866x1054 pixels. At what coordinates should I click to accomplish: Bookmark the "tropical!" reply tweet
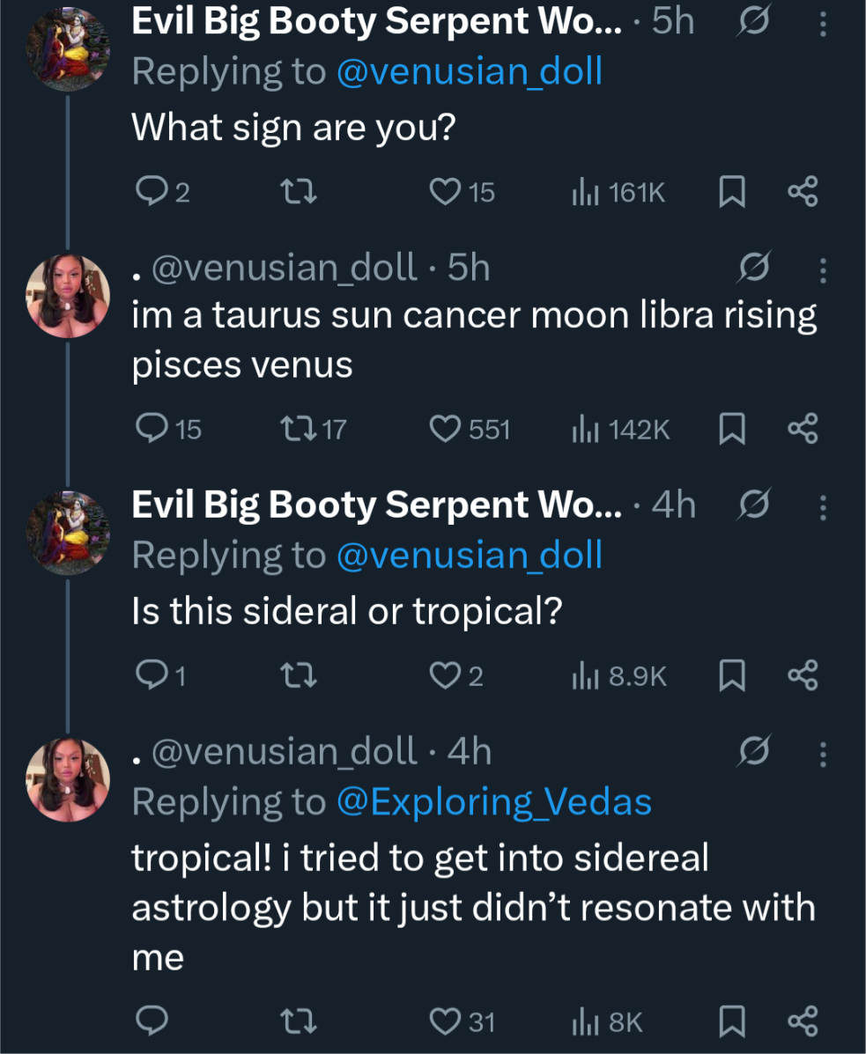coord(732,1021)
